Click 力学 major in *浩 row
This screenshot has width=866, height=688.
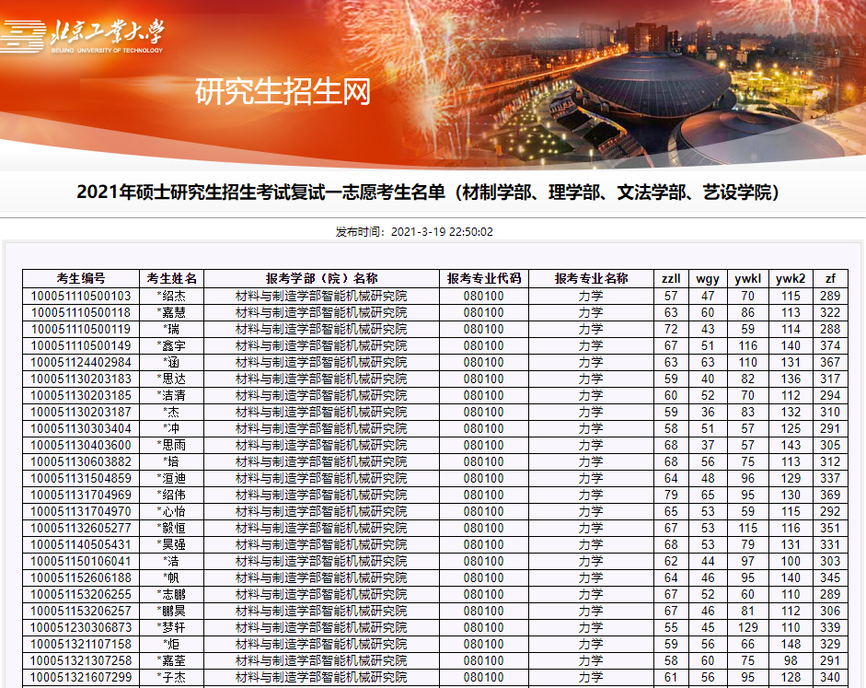click(591, 562)
